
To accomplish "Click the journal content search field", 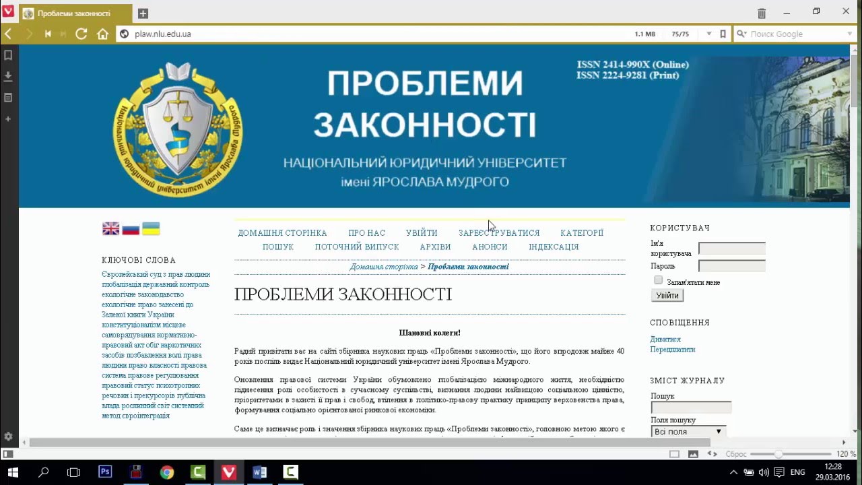I will (691, 408).
